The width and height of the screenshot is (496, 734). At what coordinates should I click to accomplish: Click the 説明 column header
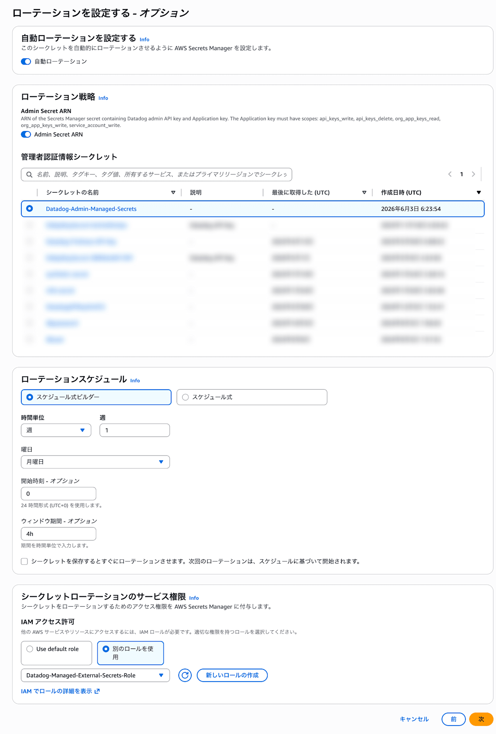click(196, 192)
